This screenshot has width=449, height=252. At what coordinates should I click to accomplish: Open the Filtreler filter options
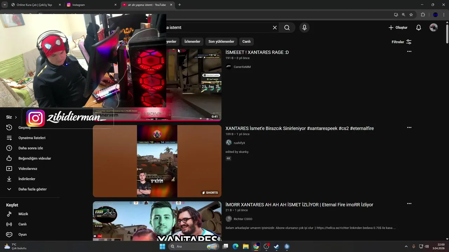(x=401, y=42)
